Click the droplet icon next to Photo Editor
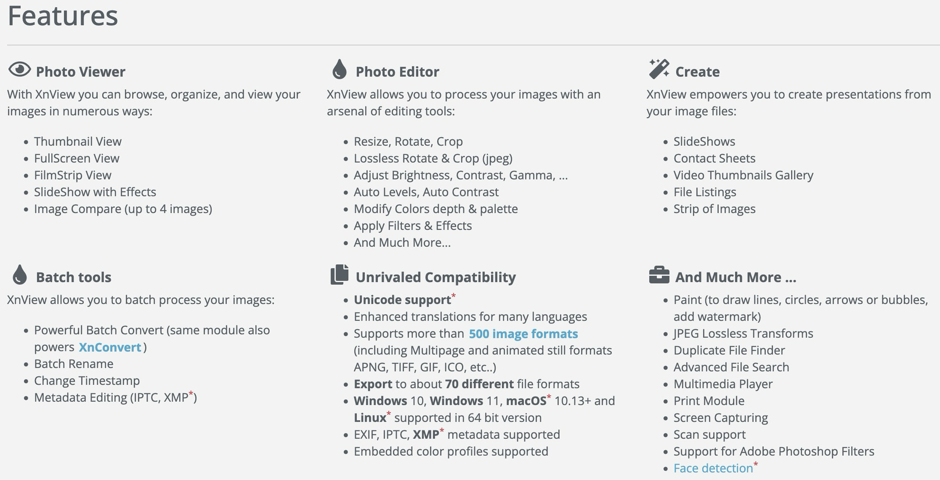Viewport: 940px width, 480px height. (339, 70)
